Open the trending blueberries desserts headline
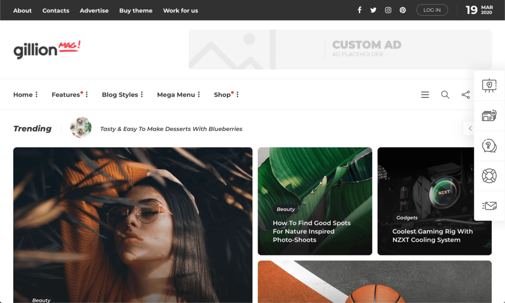 pyautogui.click(x=171, y=129)
